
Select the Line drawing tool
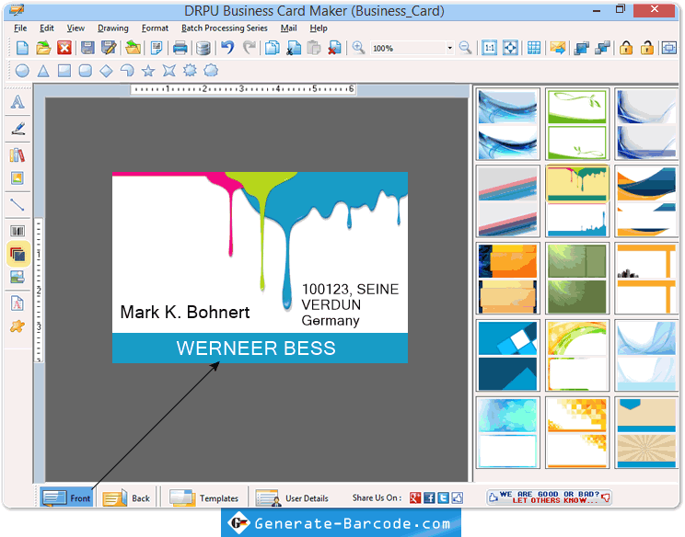tap(17, 204)
